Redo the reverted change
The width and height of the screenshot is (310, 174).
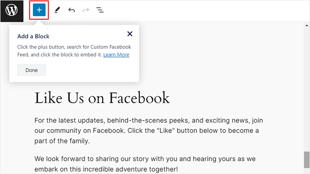pyautogui.click(x=86, y=10)
